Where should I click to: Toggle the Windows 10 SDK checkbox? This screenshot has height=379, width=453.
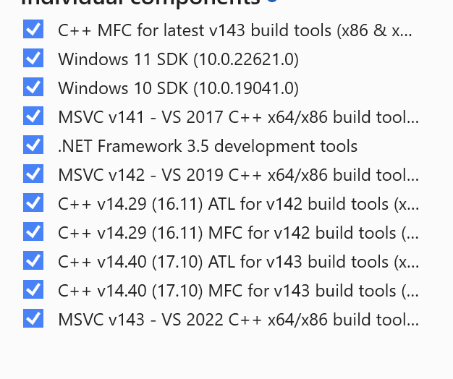[33, 88]
